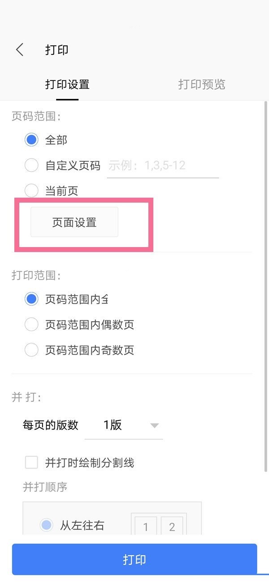Open the pages-per-sheet dropdown arrow

tap(154, 425)
